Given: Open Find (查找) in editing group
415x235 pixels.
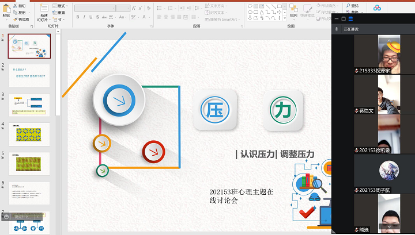Looking at the screenshot, I should [353, 6].
